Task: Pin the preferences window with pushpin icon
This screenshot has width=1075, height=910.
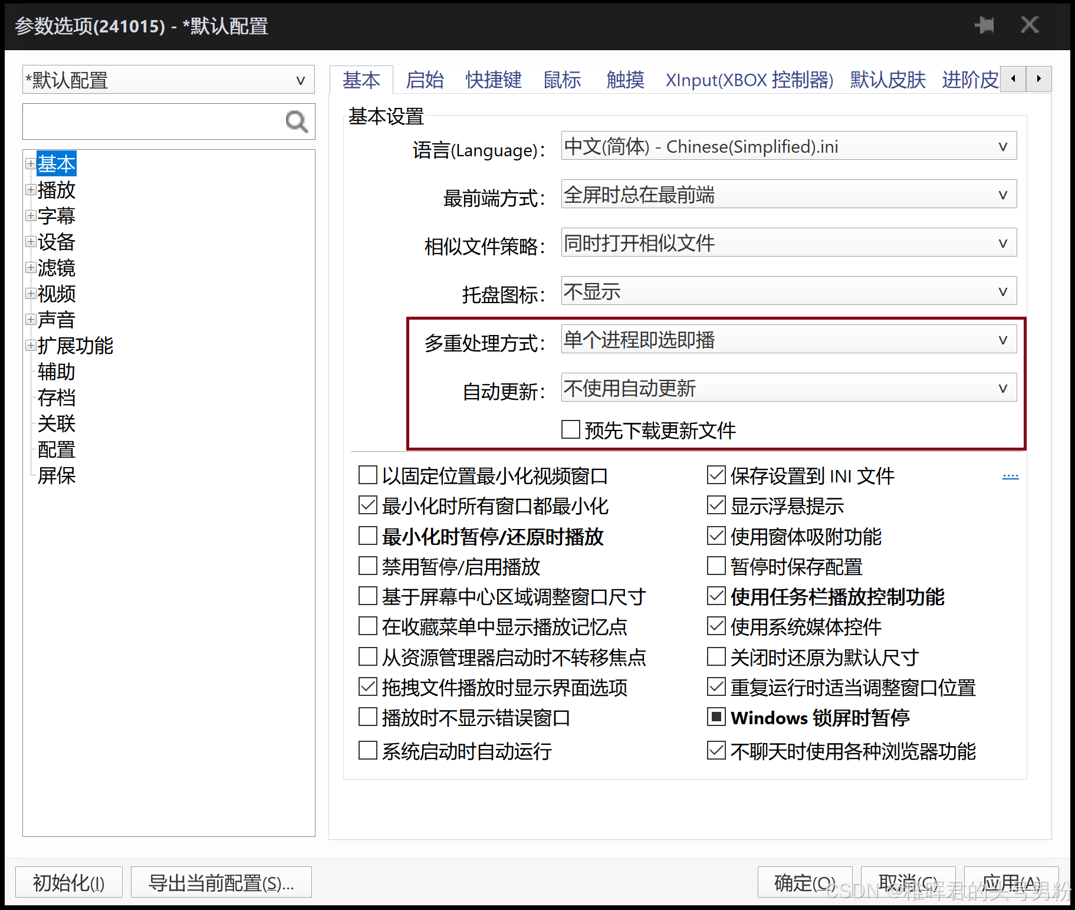Action: click(984, 25)
